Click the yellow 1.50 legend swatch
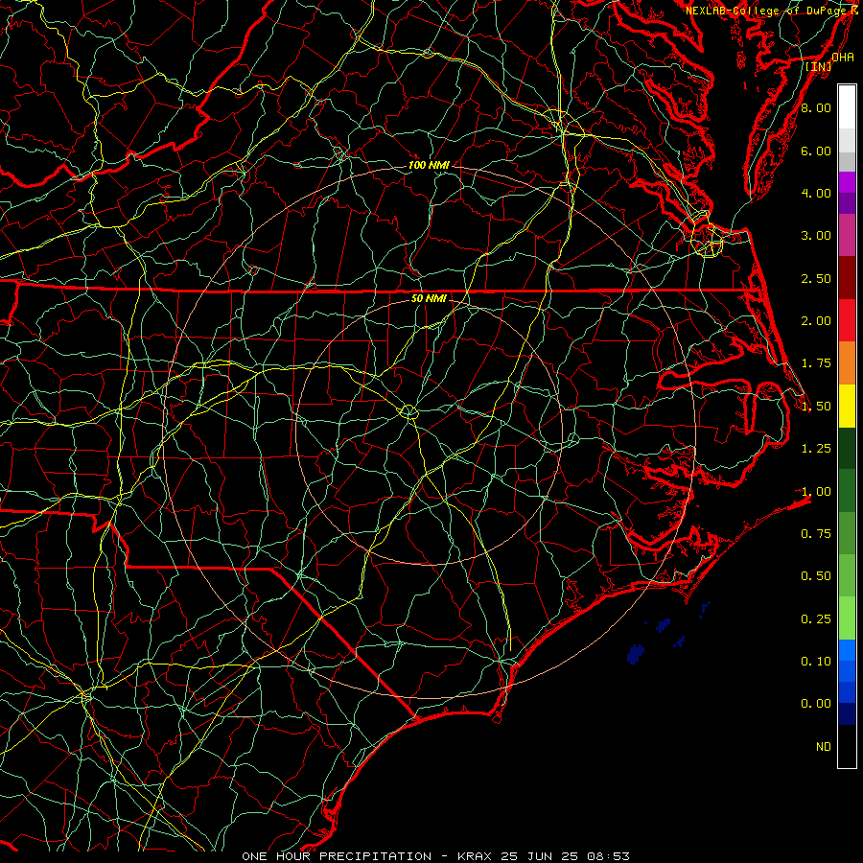The height and width of the screenshot is (863, 863). [x=847, y=407]
